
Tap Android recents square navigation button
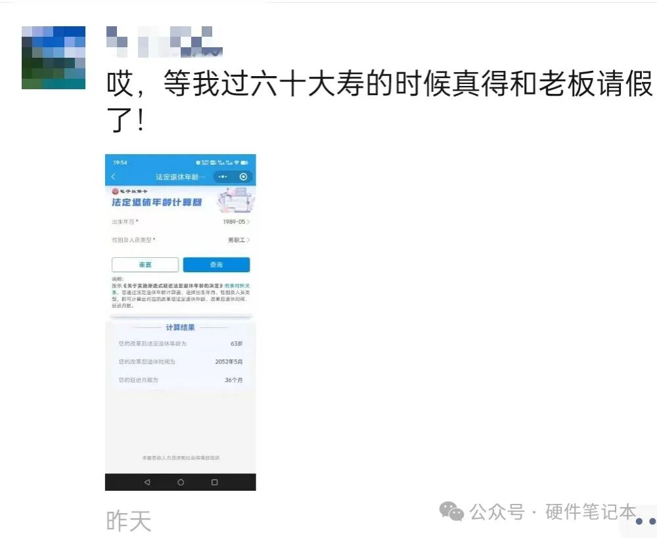click(215, 482)
